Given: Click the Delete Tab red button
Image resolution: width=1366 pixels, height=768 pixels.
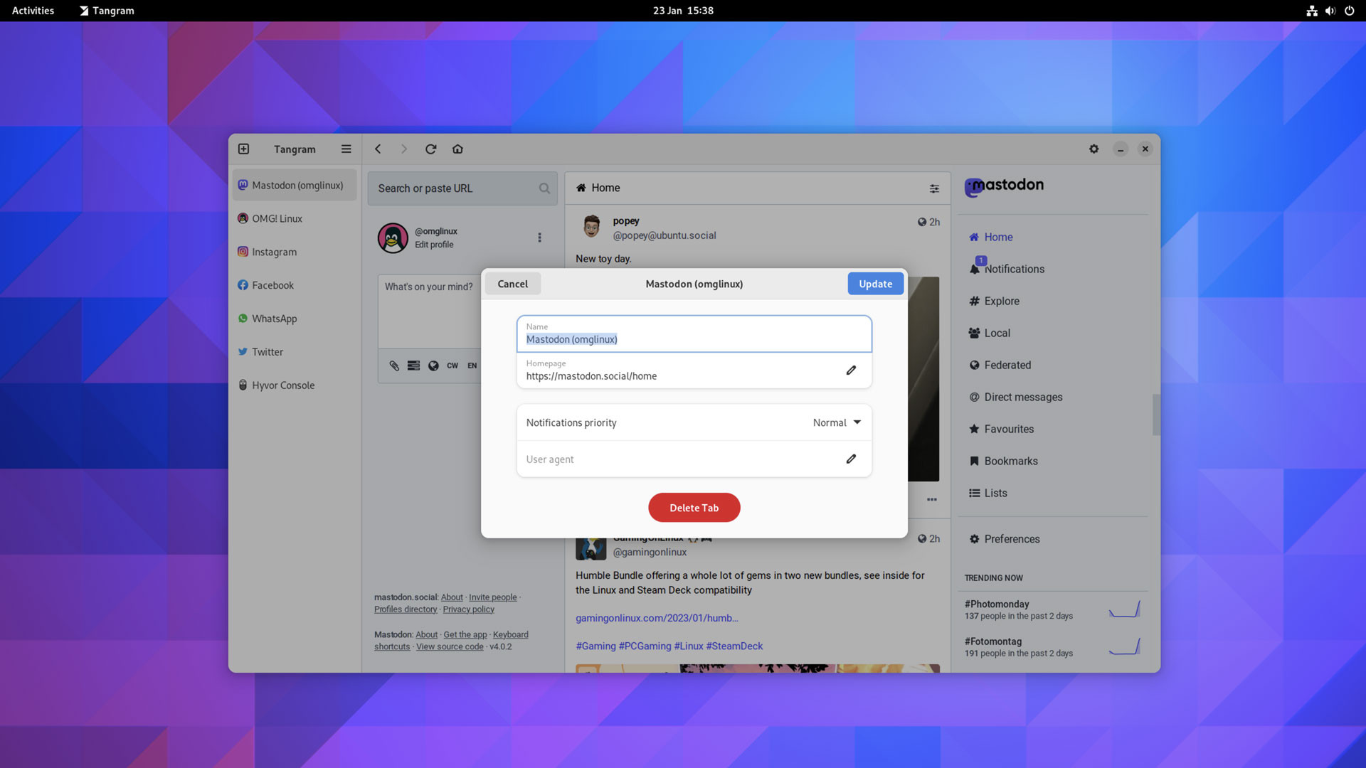Looking at the screenshot, I should [x=694, y=507].
